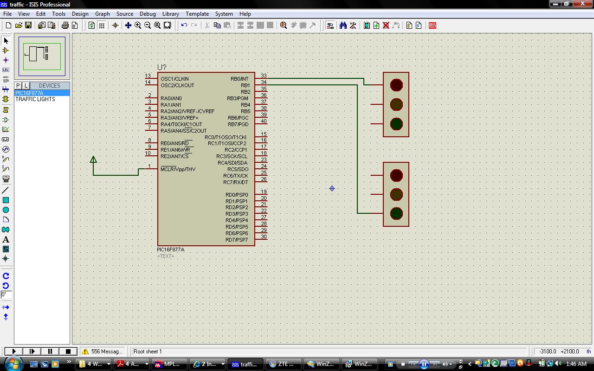
Task: Select PIC16F877A in the devices list
Action: (x=42, y=93)
